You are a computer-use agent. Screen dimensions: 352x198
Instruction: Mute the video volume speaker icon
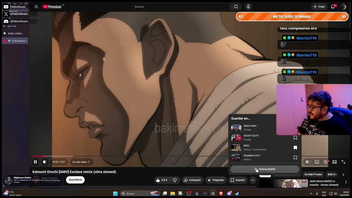coord(45,162)
